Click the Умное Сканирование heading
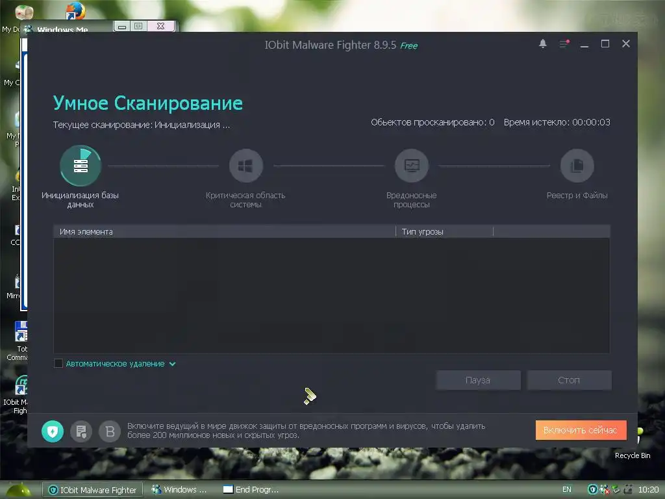This screenshot has height=499, width=665. (x=147, y=103)
